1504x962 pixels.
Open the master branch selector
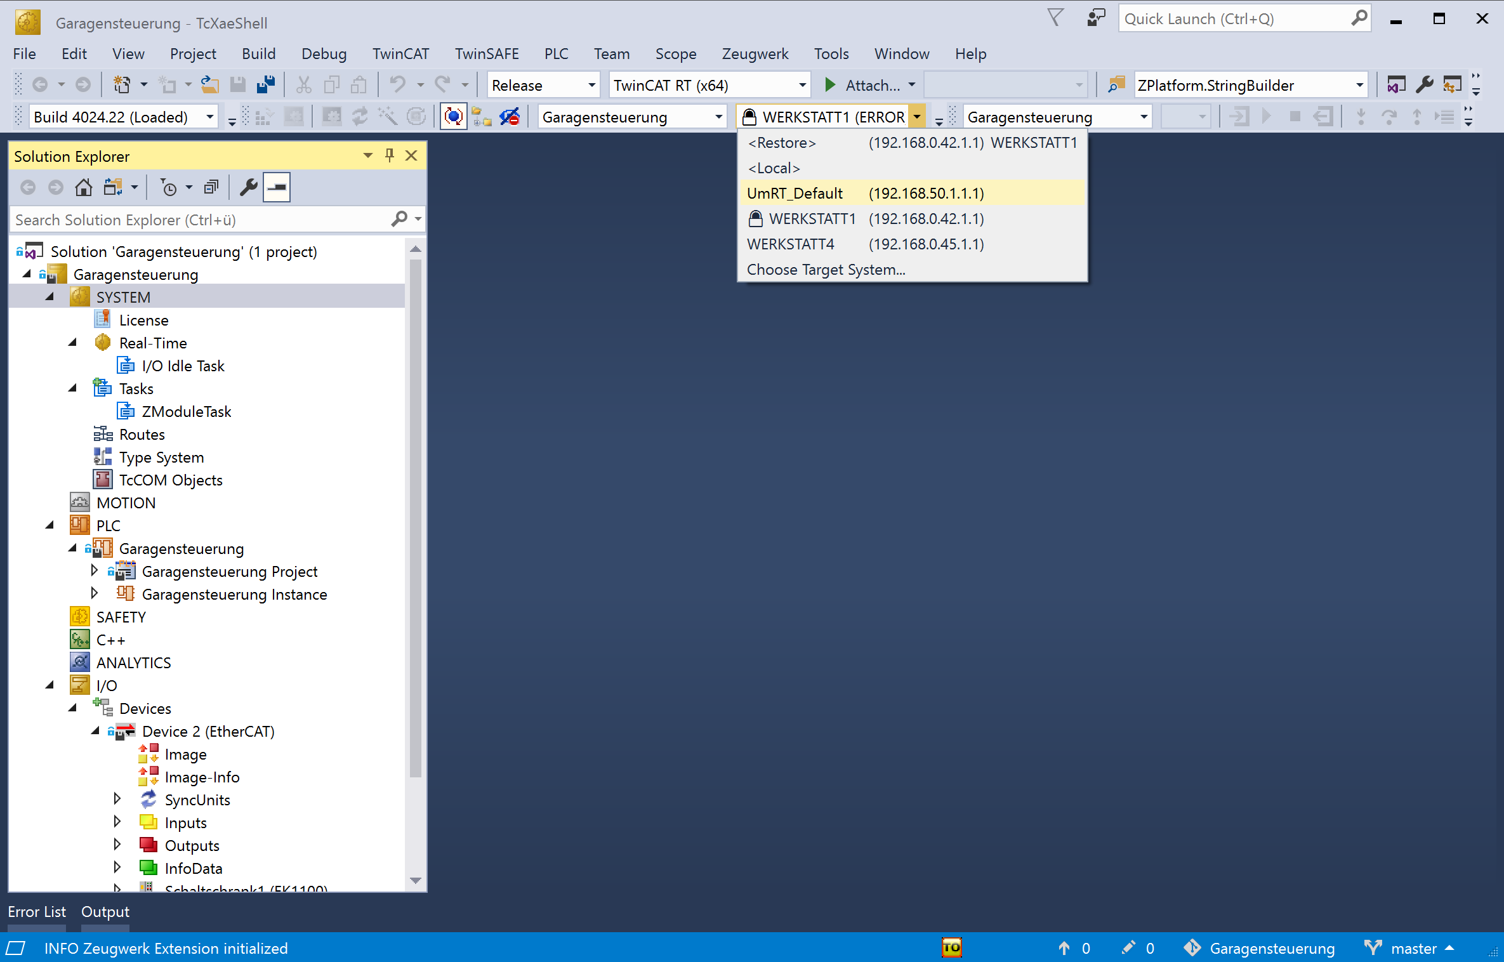point(1409,948)
